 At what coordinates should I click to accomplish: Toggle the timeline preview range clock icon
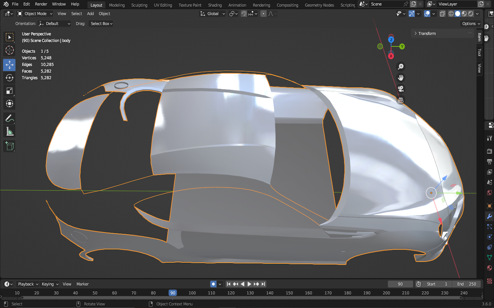tap(419, 284)
